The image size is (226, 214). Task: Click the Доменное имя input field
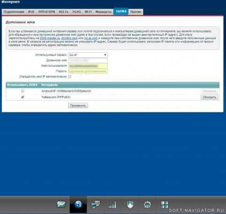pos(88,60)
